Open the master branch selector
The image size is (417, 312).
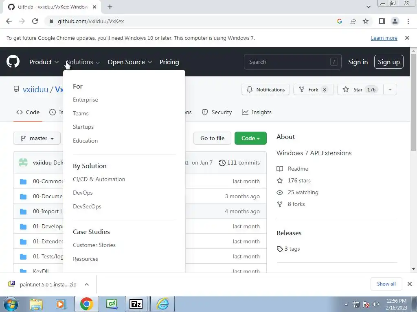(37, 138)
